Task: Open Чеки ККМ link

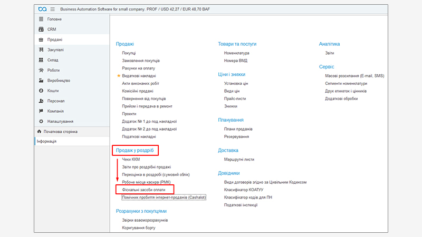Action: [132, 159]
